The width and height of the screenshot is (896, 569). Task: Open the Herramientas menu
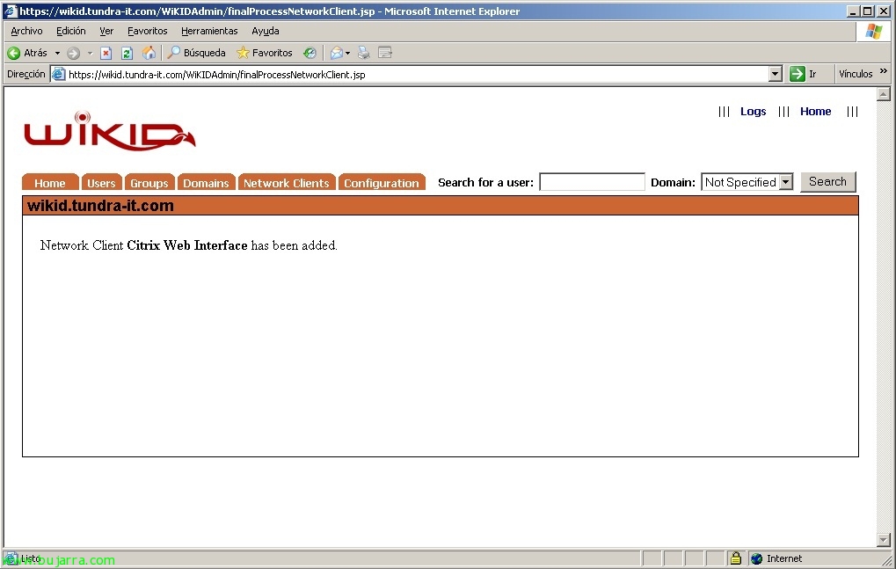209,31
